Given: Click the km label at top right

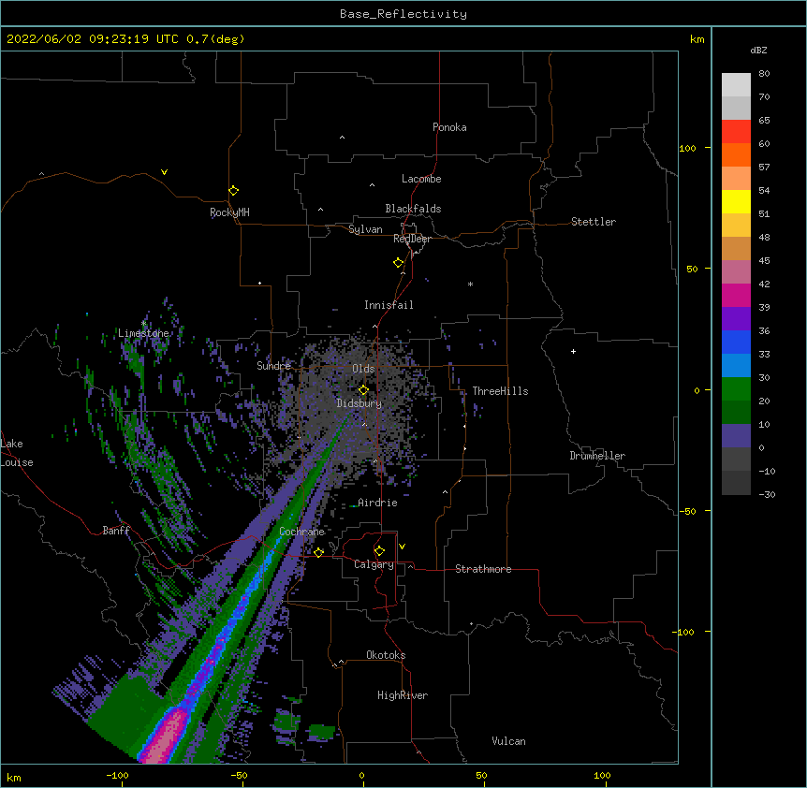Looking at the screenshot, I should tap(697, 39).
